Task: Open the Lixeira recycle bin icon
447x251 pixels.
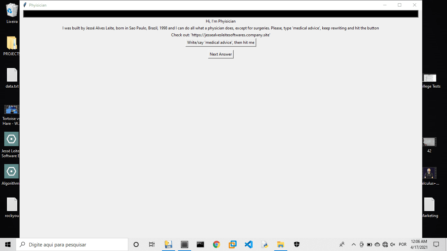Action: click(x=12, y=10)
